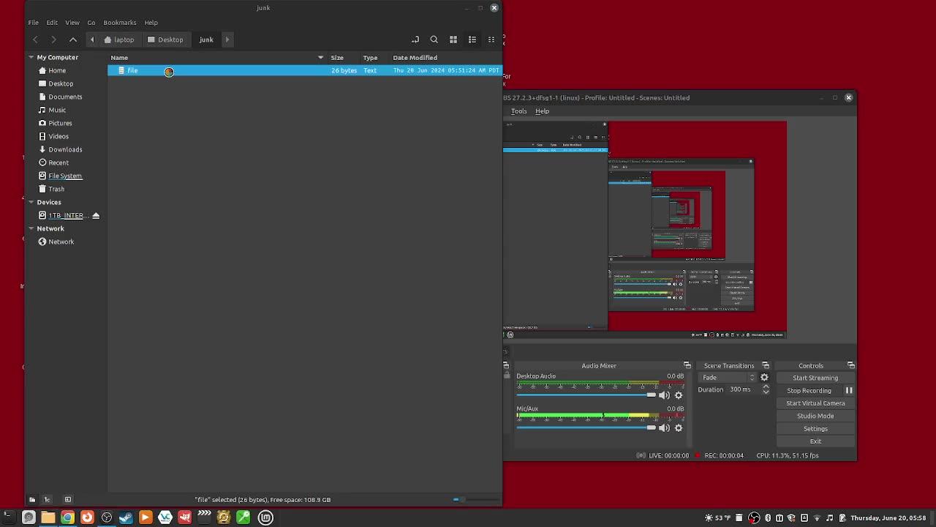Open the Go menu

click(91, 23)
